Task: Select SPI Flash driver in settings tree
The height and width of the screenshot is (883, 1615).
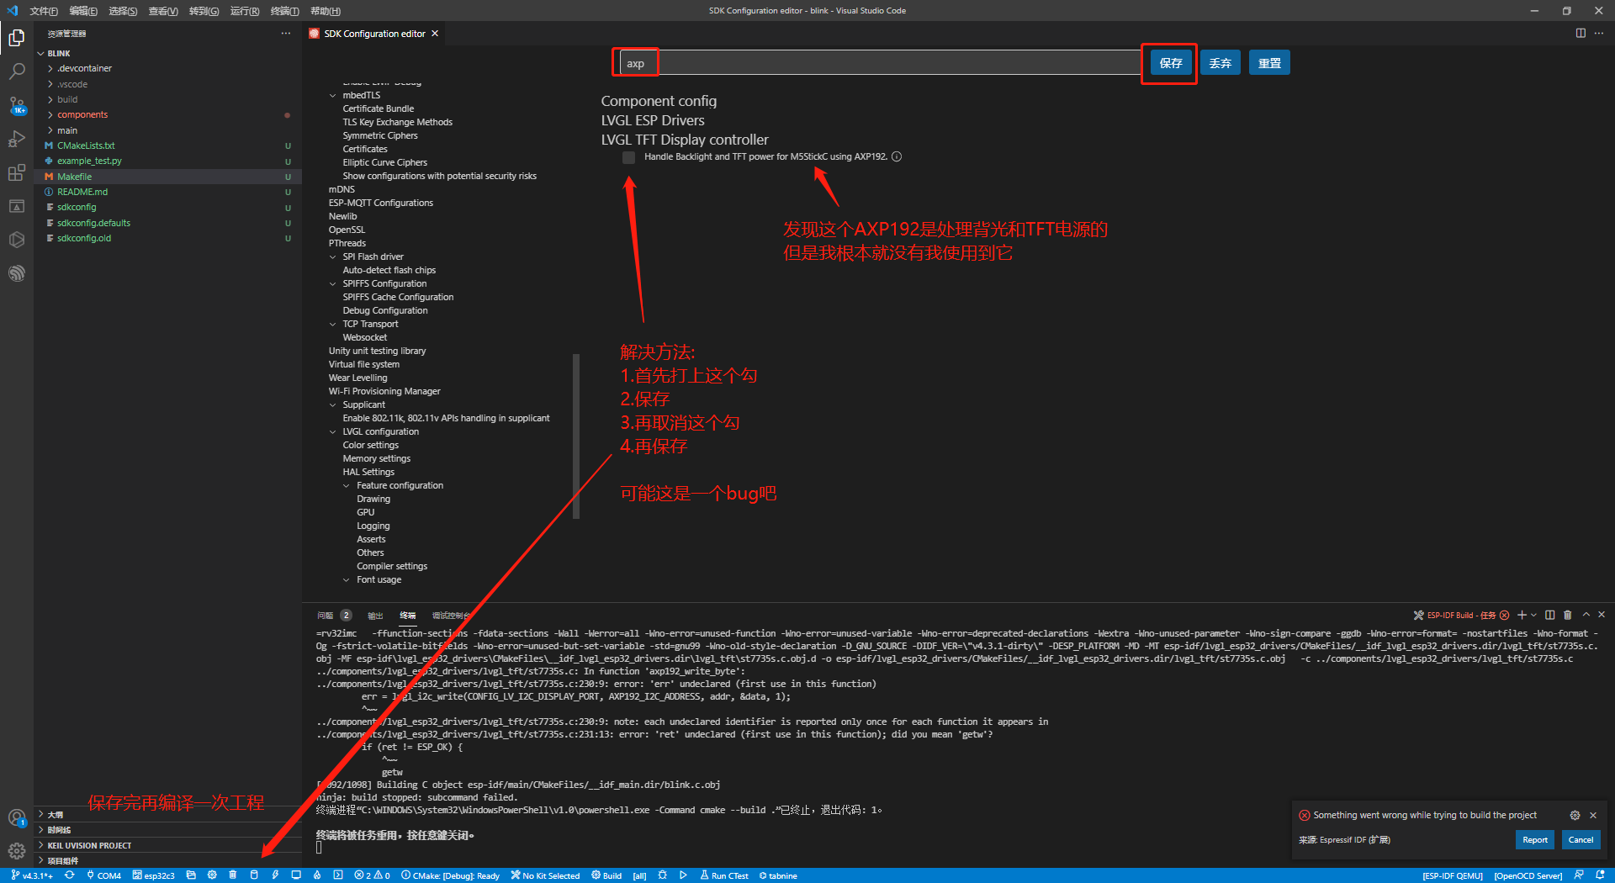Action: 373,256
